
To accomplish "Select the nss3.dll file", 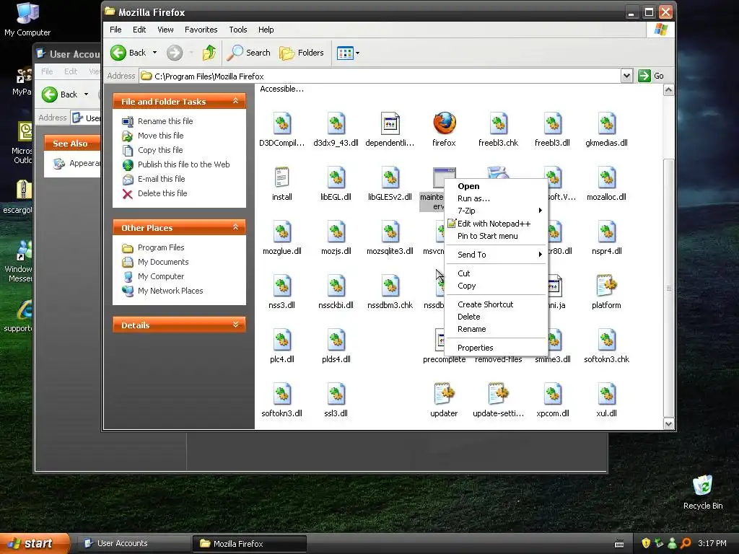I will (x=282, y=291).
